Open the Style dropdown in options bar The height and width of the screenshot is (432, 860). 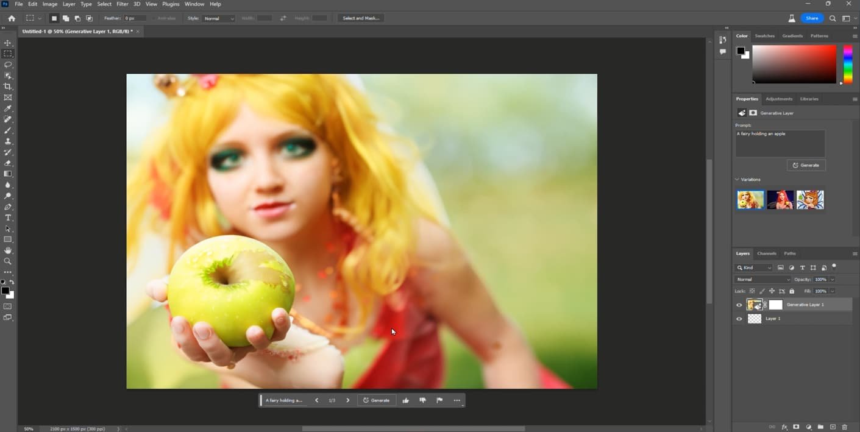(x=219, y=18)
